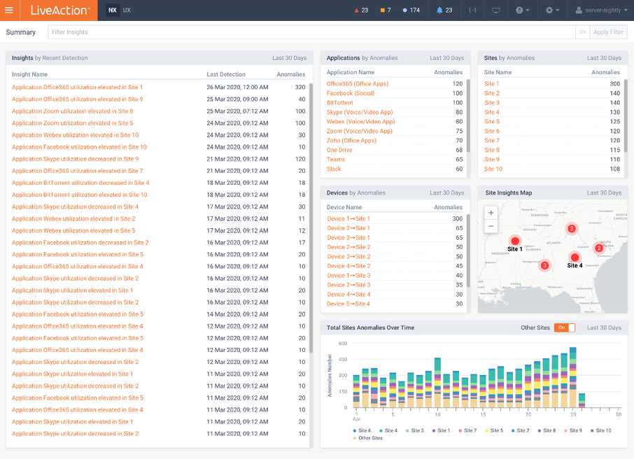Show warning alerts with orange square count 7
The image size is (634, 459).
[x=386, y=10]
